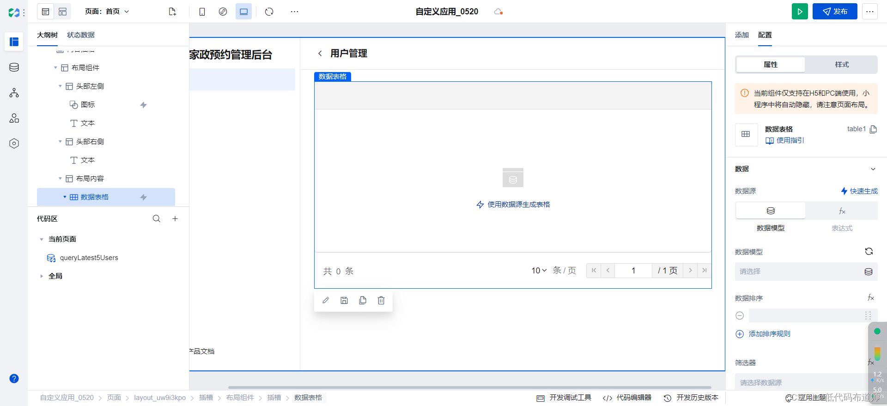Go back using the 用户管理 arrow

pos(320,54)
